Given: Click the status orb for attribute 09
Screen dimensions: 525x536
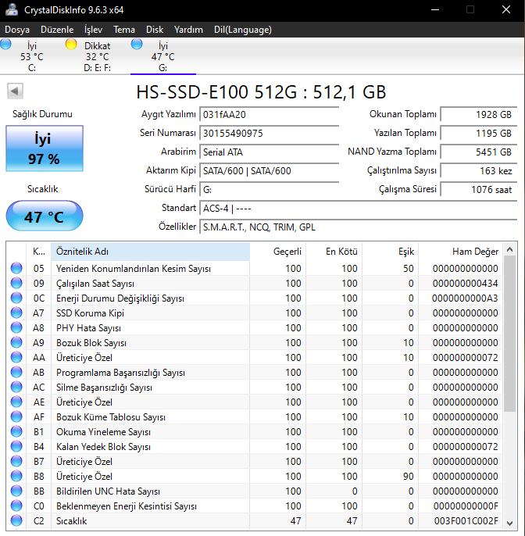Looking at the screenshot, I should click(16, 283).
